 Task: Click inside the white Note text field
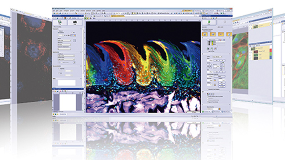(67, 82)
